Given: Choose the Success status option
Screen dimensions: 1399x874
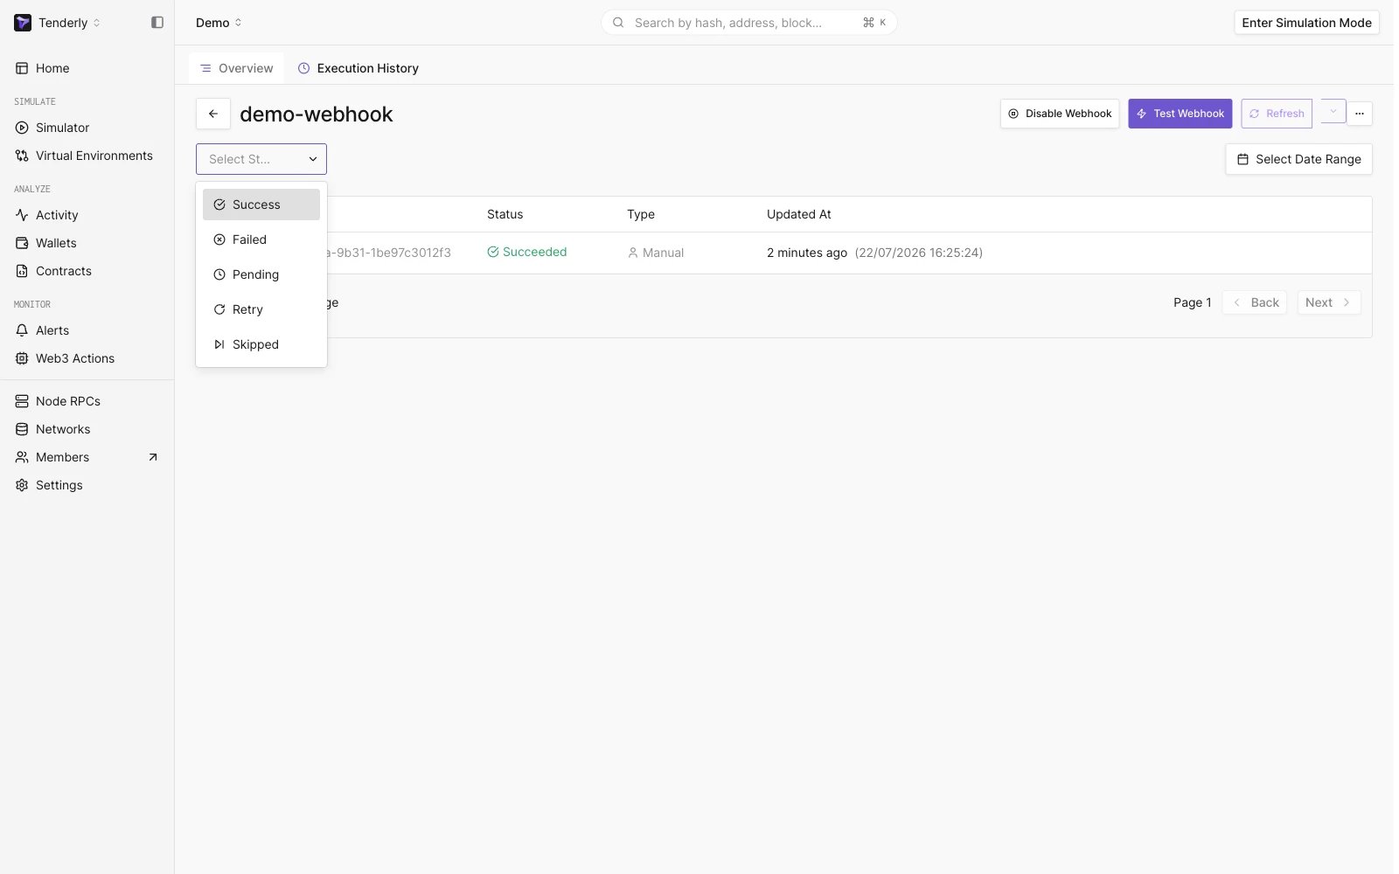Looking at the screenshot, I should 261,205.
